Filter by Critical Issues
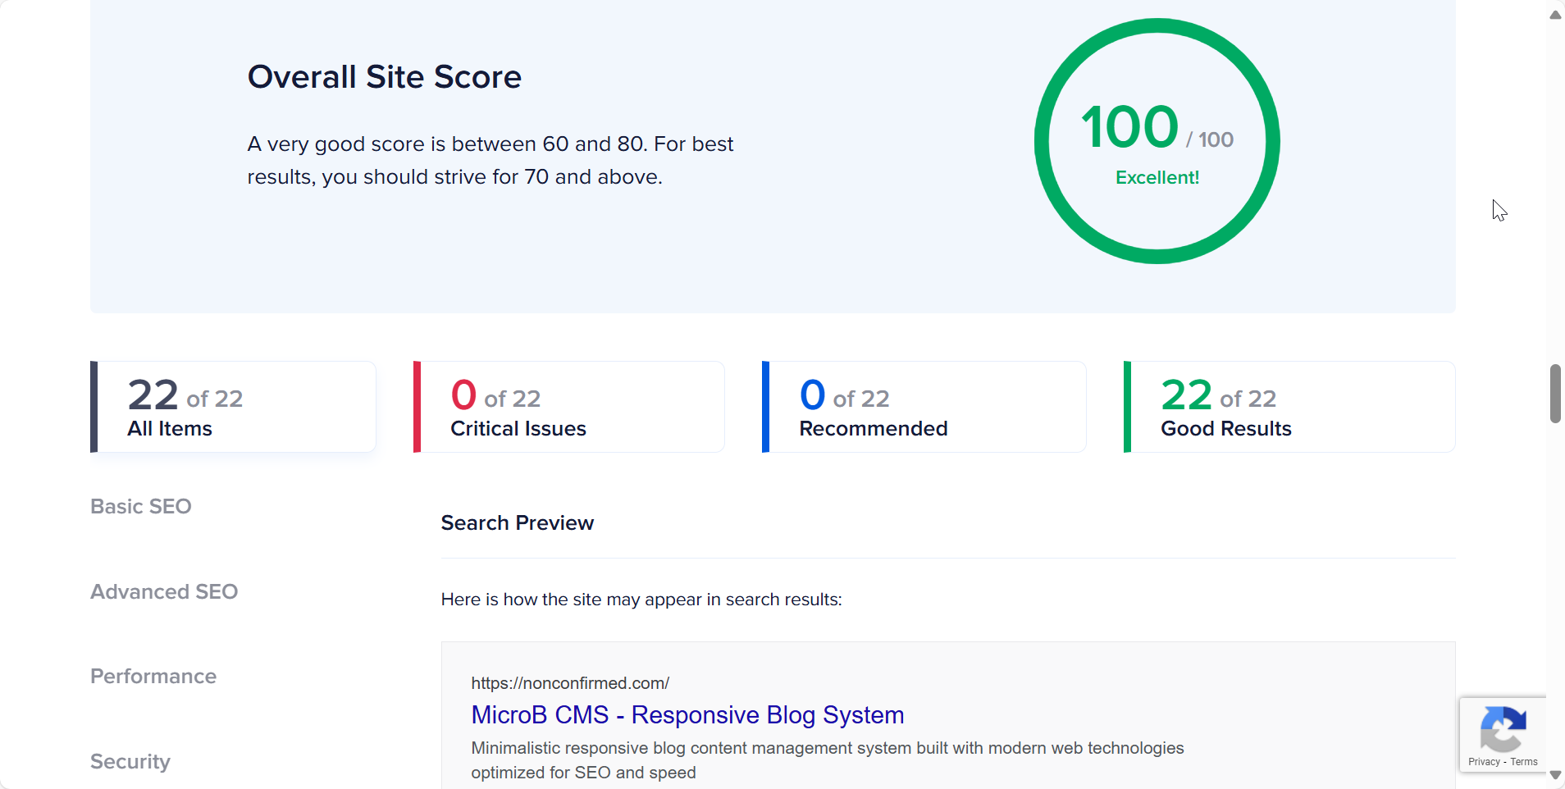This screenshot has height=789, width=1565. [569, 407]
